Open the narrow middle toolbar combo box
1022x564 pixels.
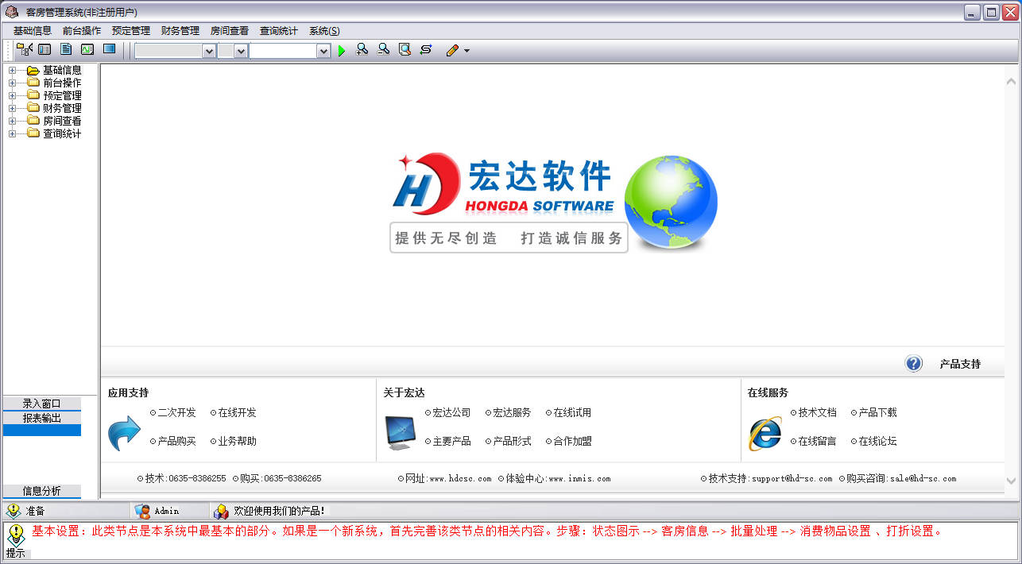click(242, 51)
